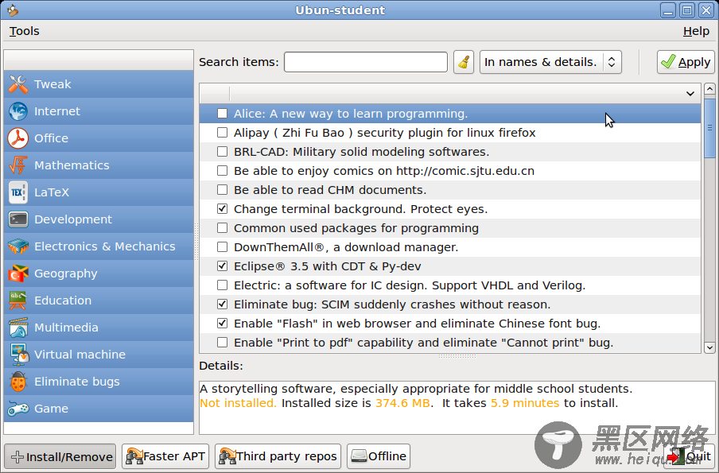Viewport: 719px width, 473px height.
Task: Click the scrollbar down arrow
Action: [709, 347]
